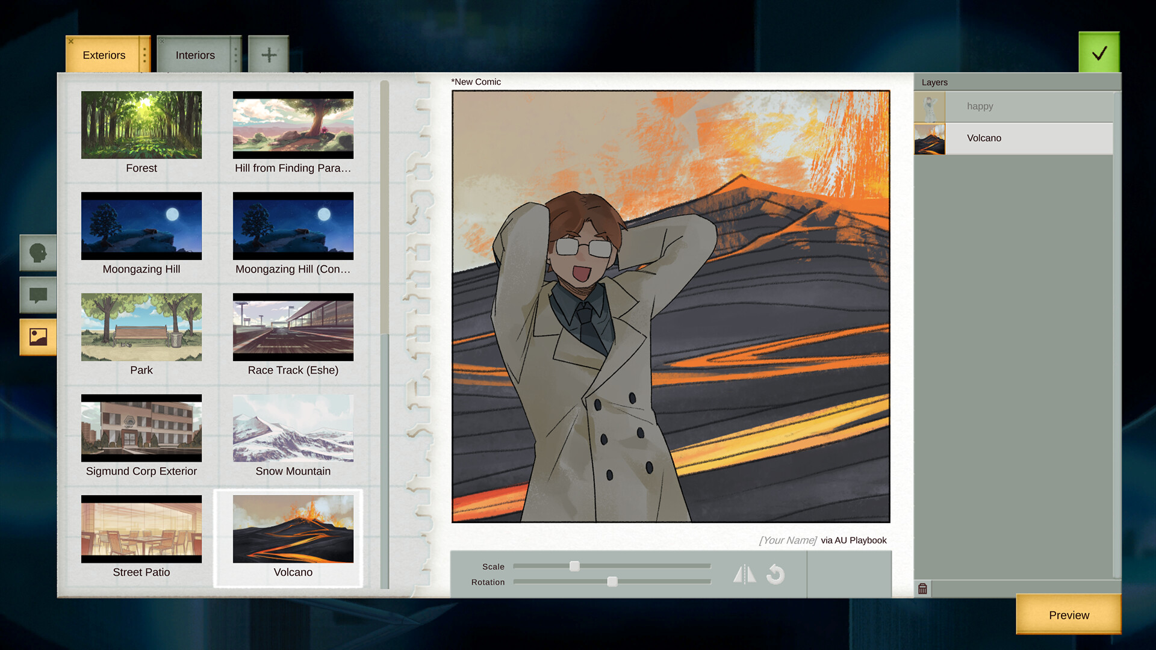Image resolution: width=1156 pixels, height=650 pixels.
Task: Switch to the Interiors tab
Action: (x=194, y=55)
